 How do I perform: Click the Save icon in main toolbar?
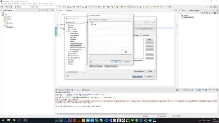68,7
